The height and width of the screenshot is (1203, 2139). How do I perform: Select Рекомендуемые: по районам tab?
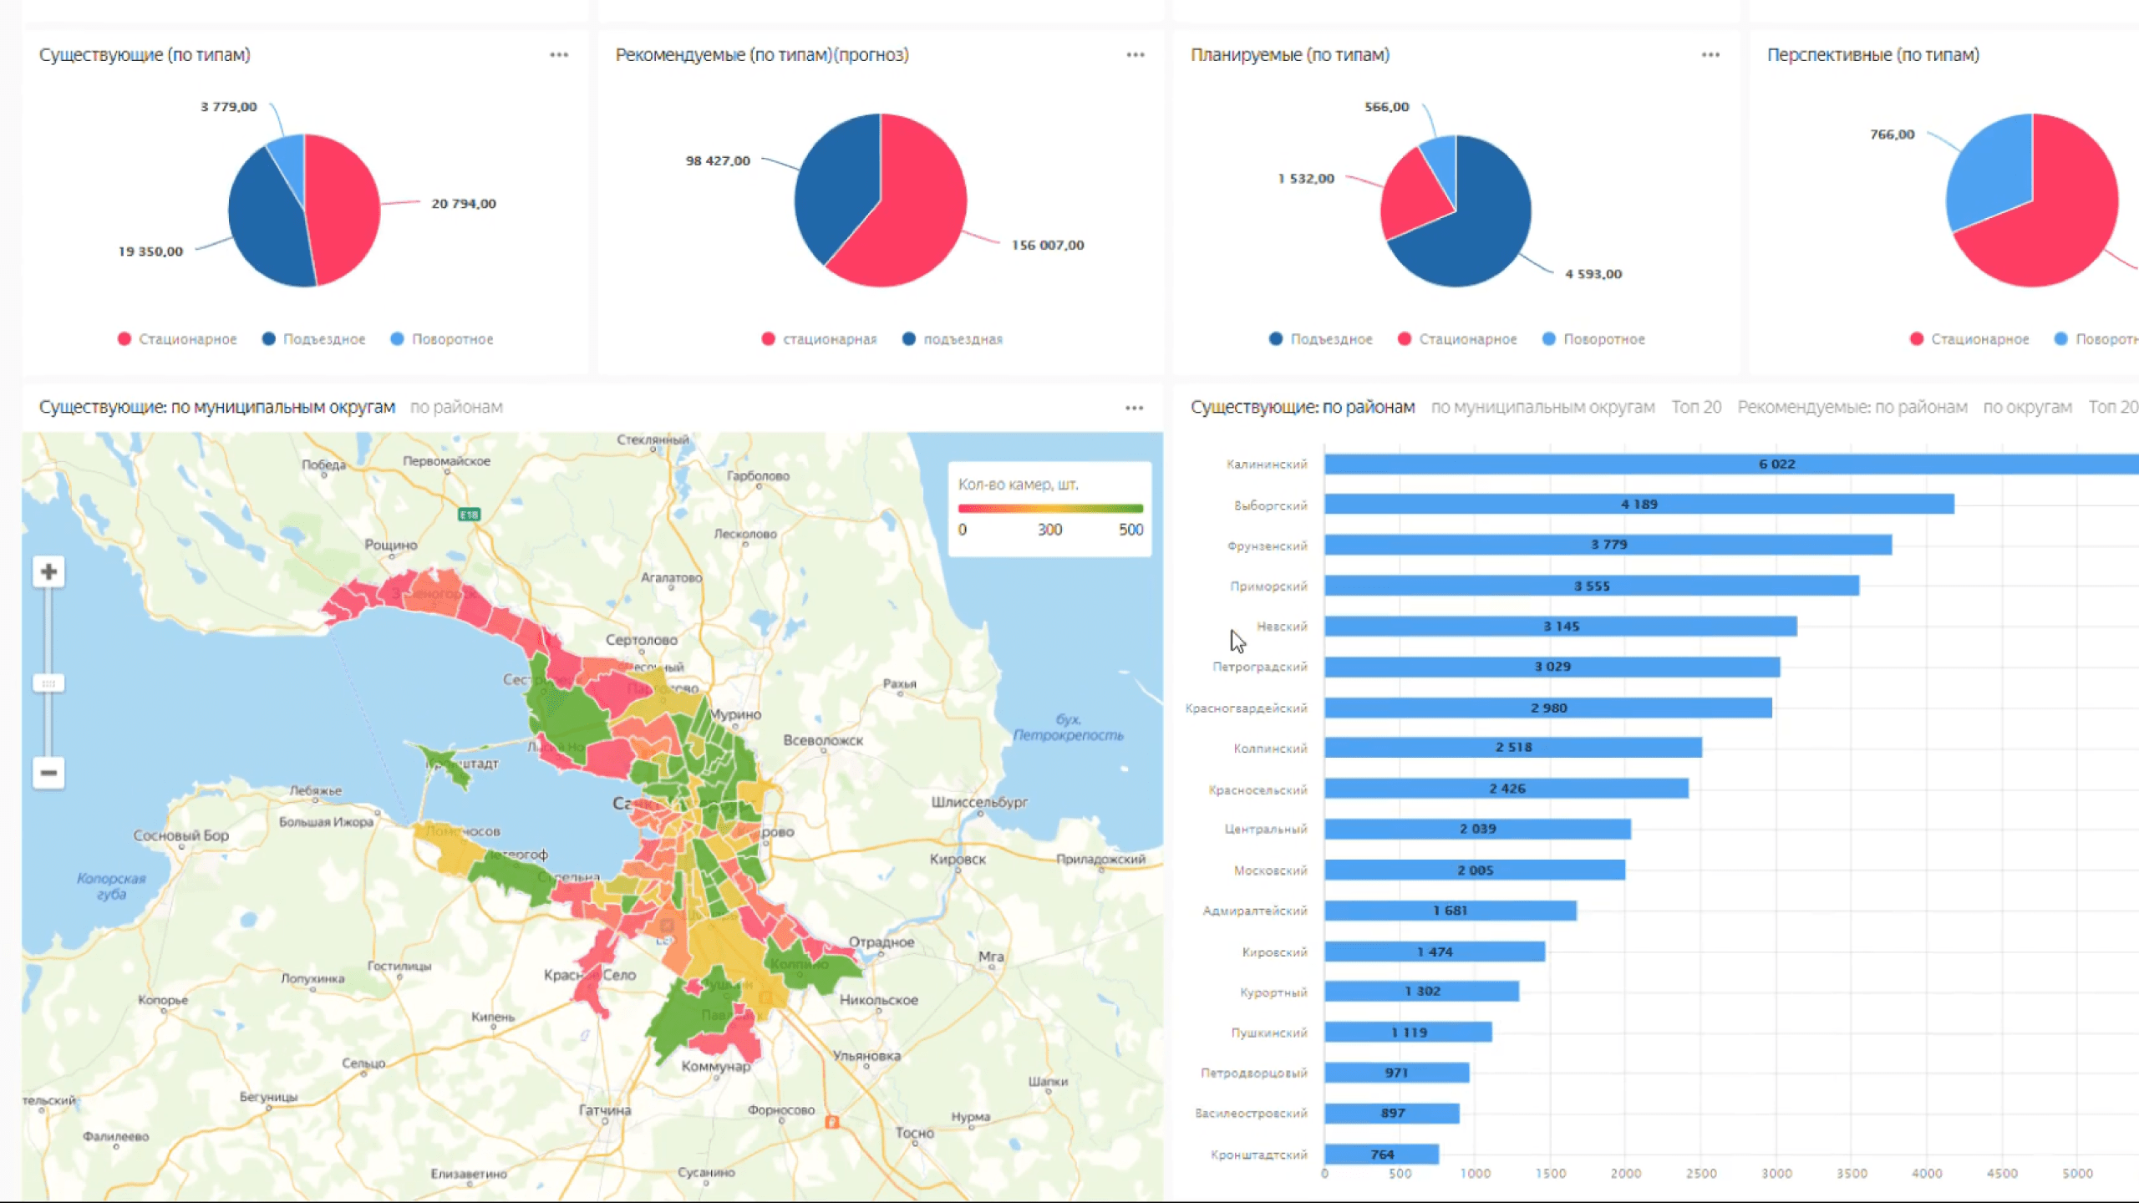point(1852,407)
